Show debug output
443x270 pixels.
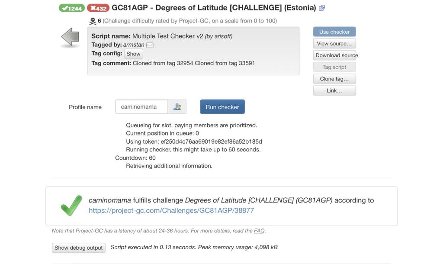pyautogui.click(x=79, y=247)
